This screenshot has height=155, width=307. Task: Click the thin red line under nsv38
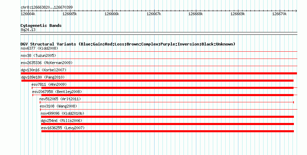[x=159, y=59]
